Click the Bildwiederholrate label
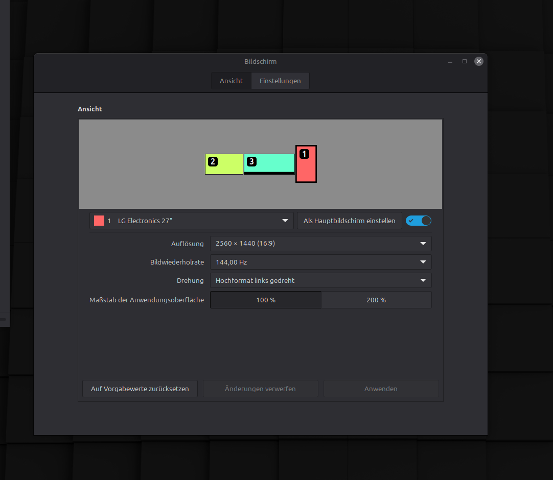The height and width of the screenshot is (480, 553). point(177,262)
